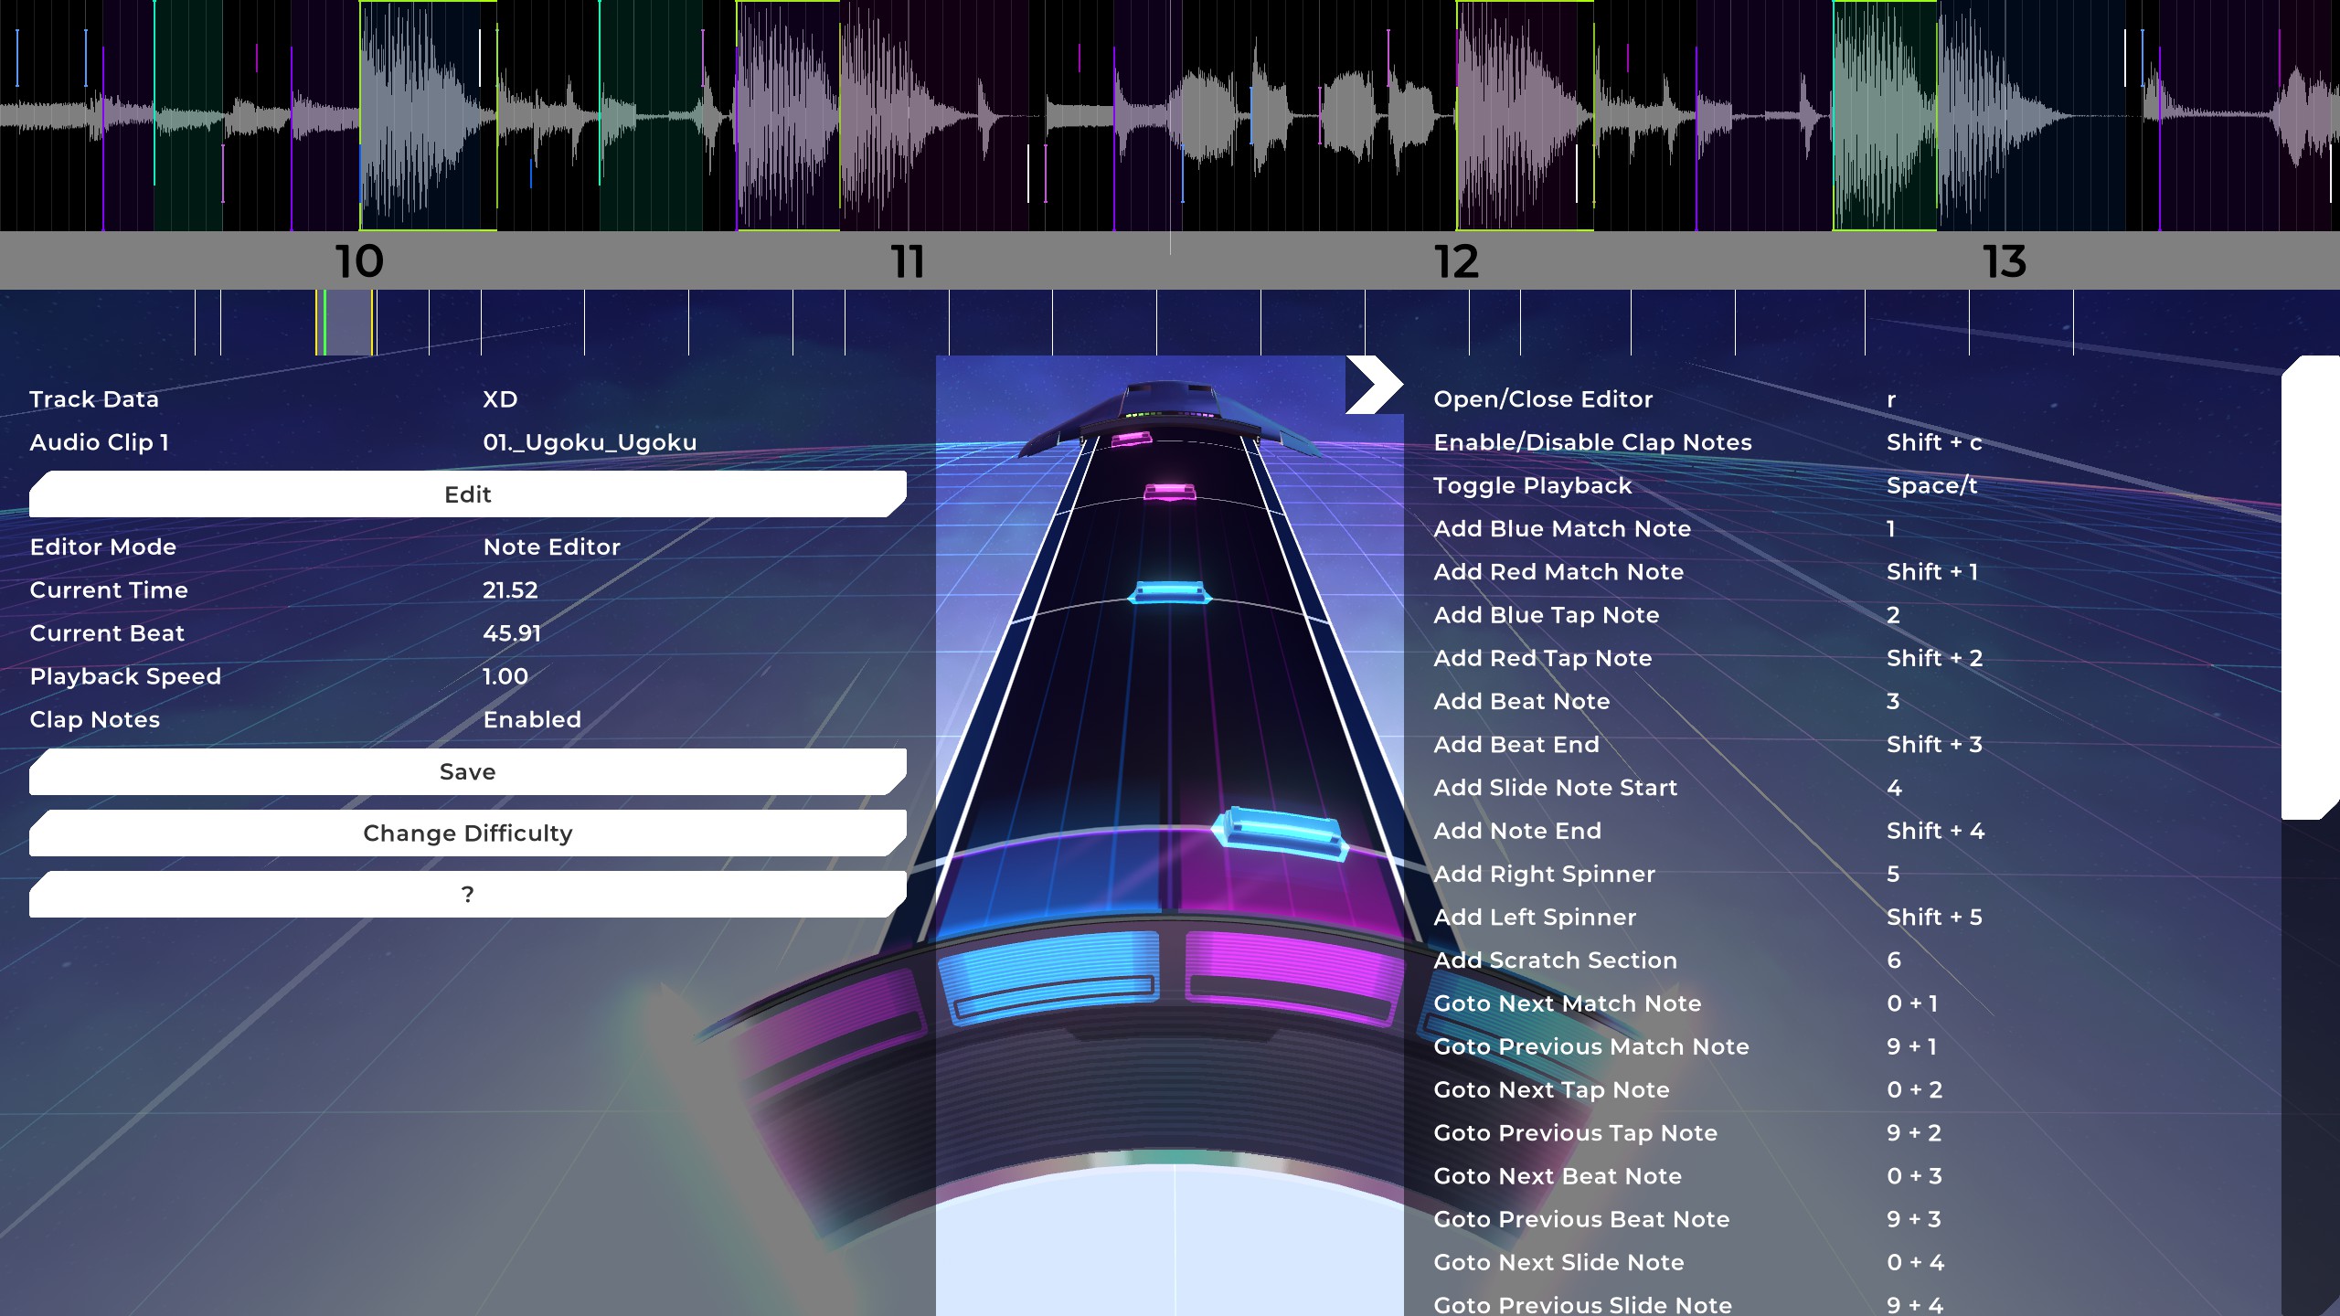
Task: Toggle Clap Notes Enabled setting
Action: click(532, 720)
